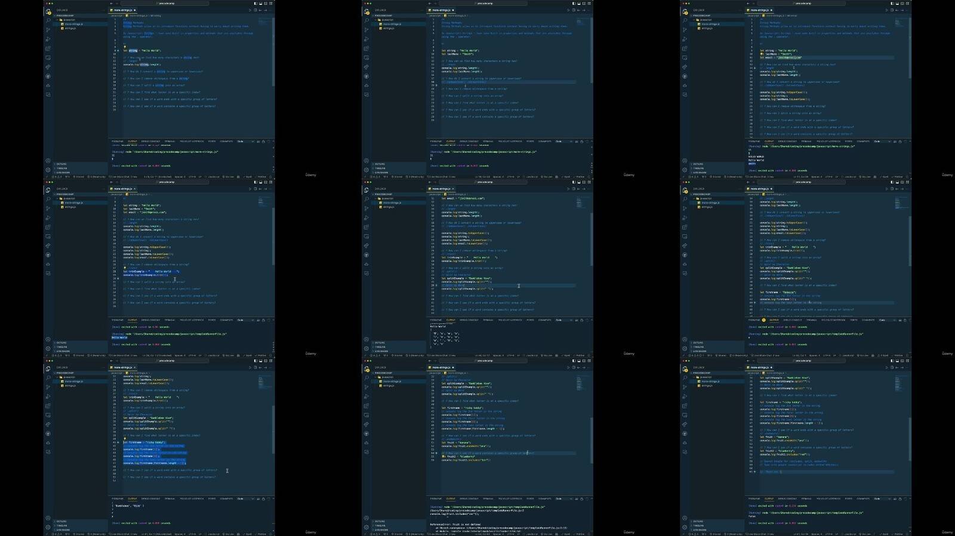Toggle primary side bar in the top-left window
955x536 pixels.
click(255, 4)
